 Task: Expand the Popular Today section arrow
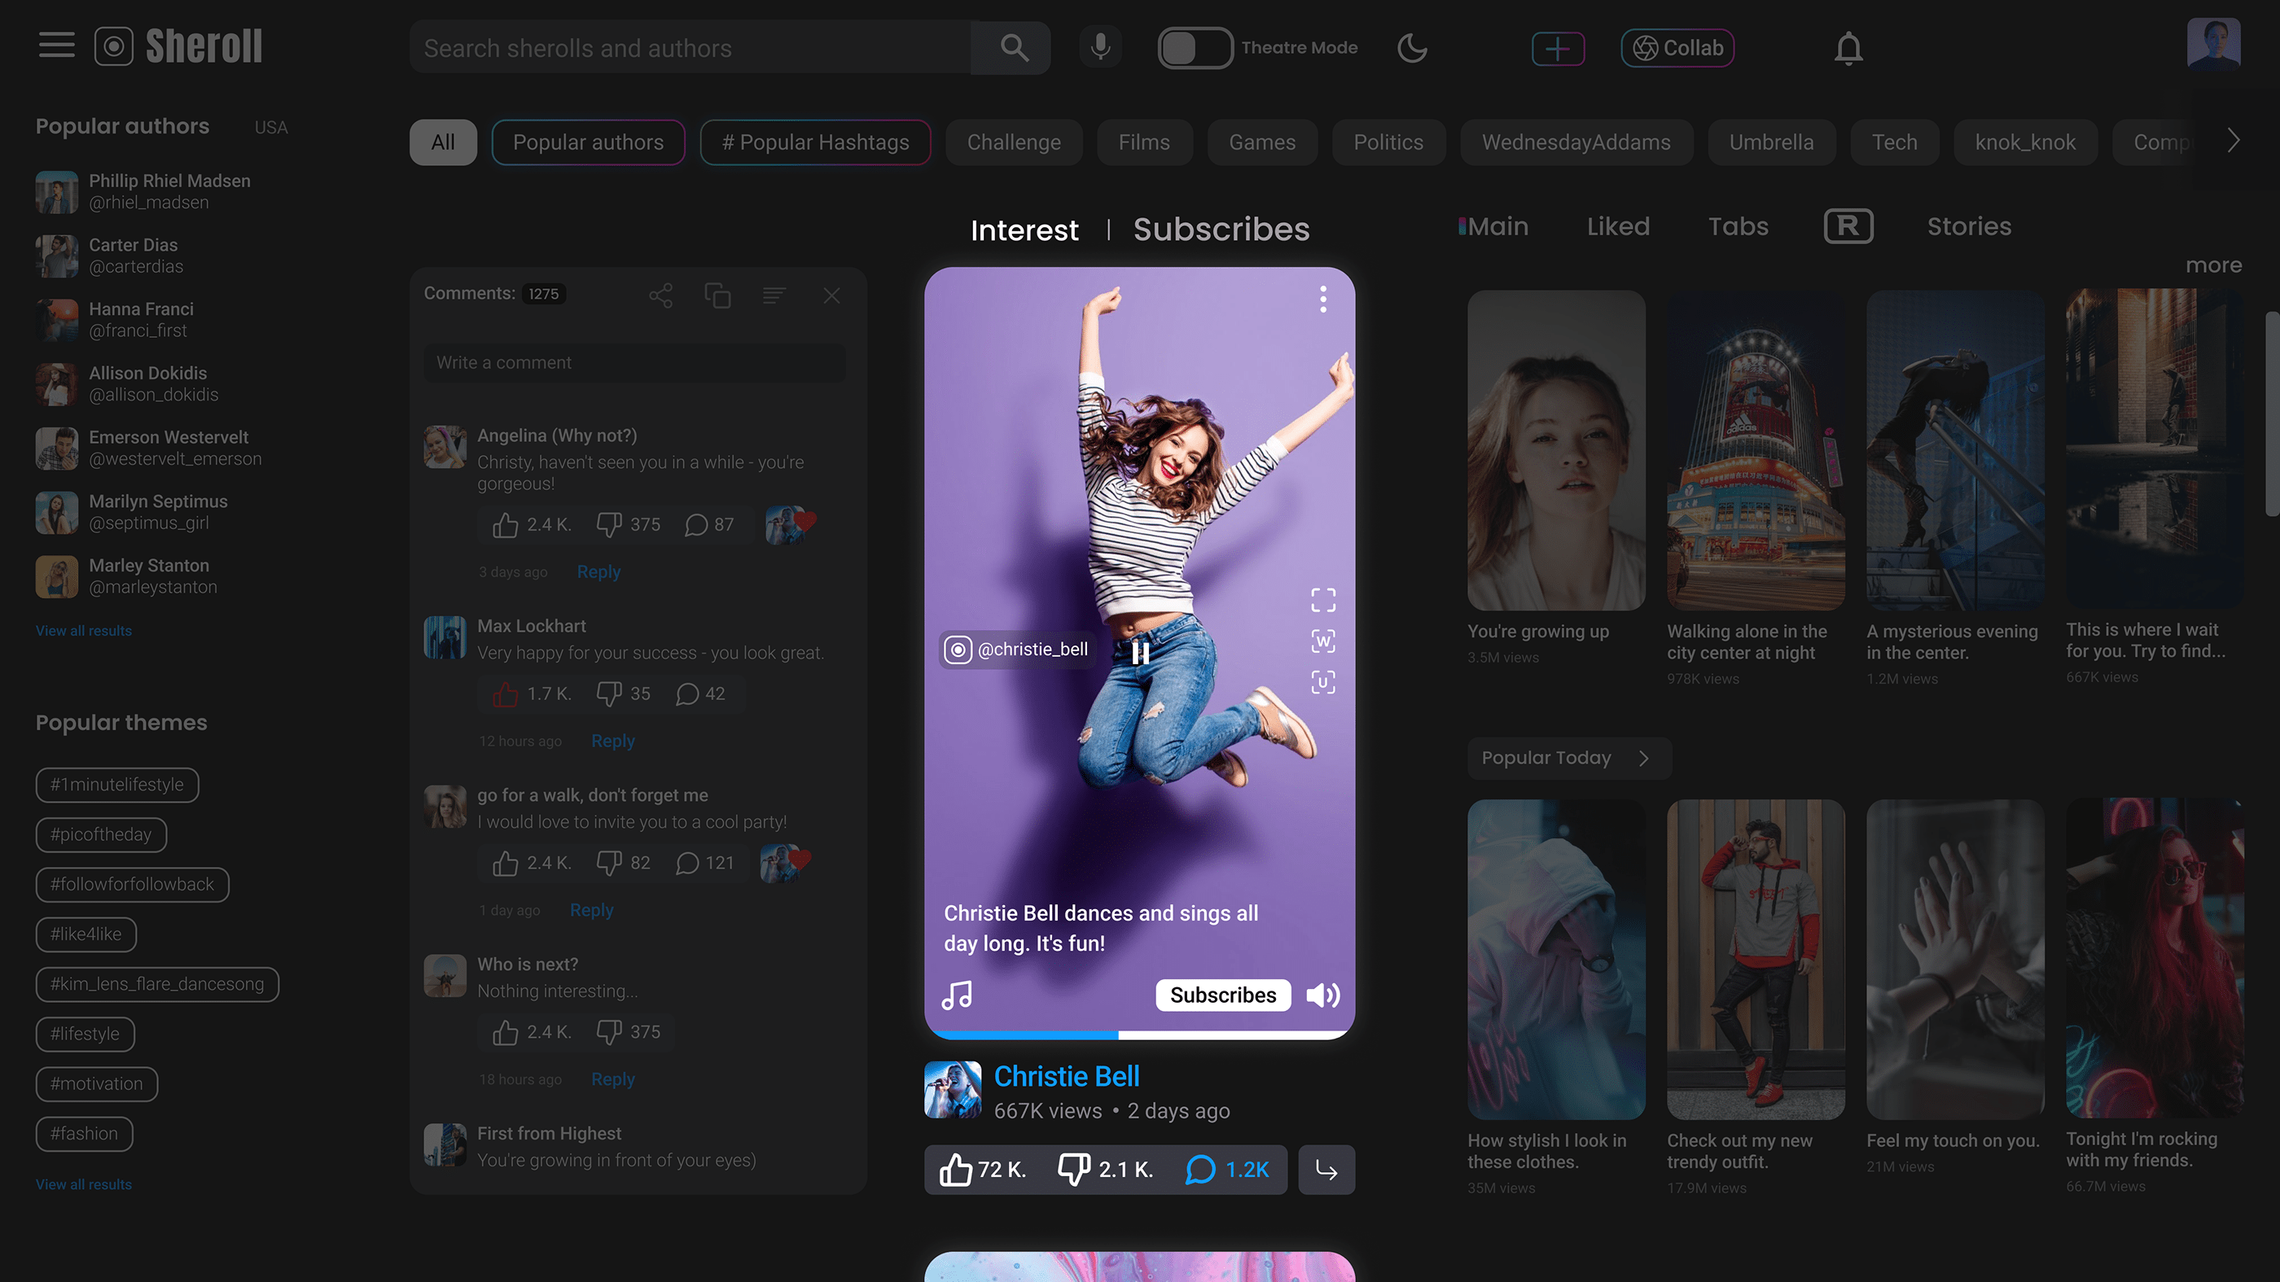point(1643,759)
